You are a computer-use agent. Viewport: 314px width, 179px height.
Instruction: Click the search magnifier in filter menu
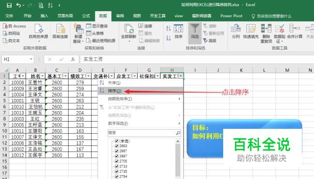178,133
